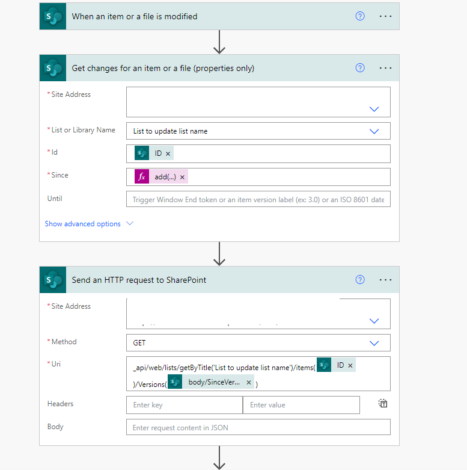Open help for the 'When an item or a file is modified' trigger

(x=360, y=16)
